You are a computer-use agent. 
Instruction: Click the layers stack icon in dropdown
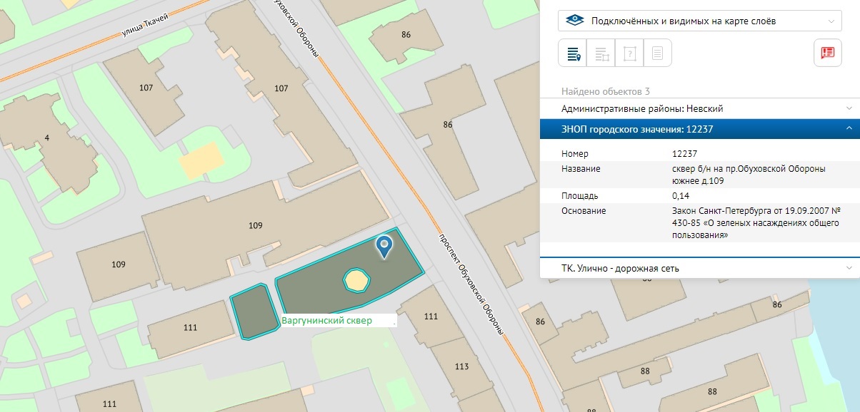[x=575, y=21]
